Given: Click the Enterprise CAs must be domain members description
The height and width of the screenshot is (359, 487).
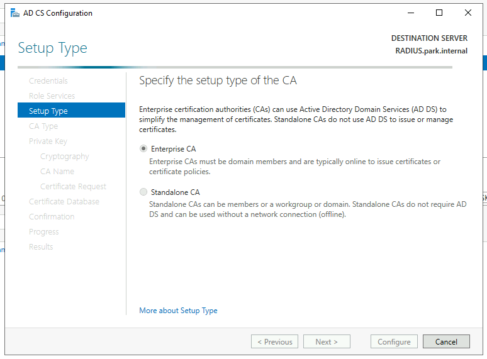Looking at the screenshot, I should (294, 167).
